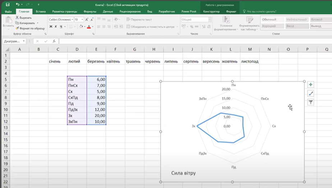Click the increase decimal icon
332x188 pixels.
(204, 27)
